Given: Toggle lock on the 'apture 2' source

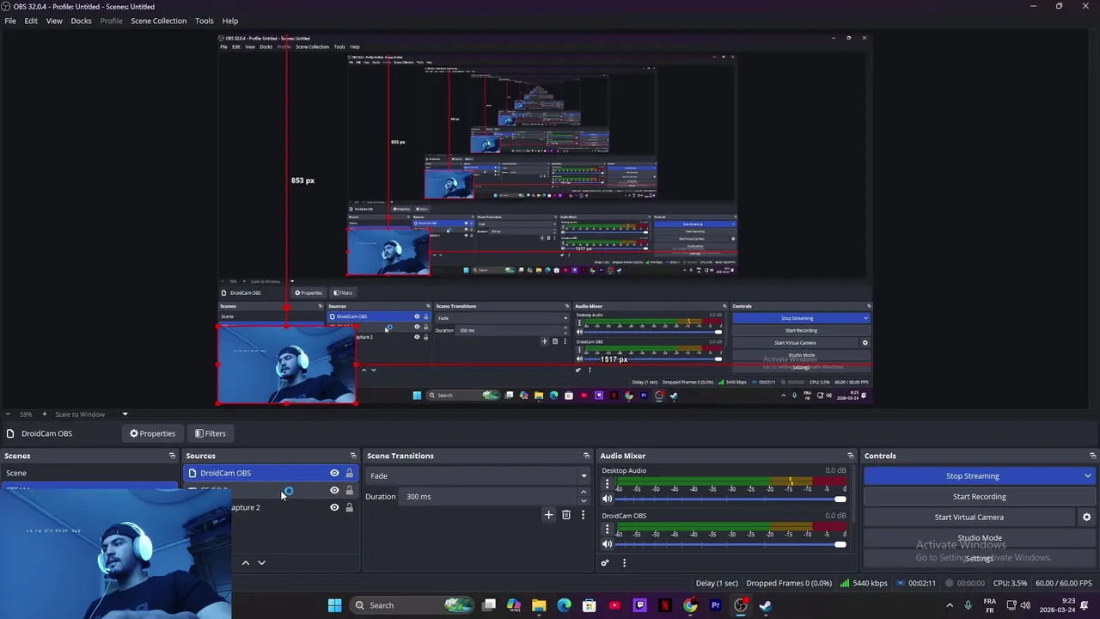Looking at the screenshot, I should click(349, 507).
